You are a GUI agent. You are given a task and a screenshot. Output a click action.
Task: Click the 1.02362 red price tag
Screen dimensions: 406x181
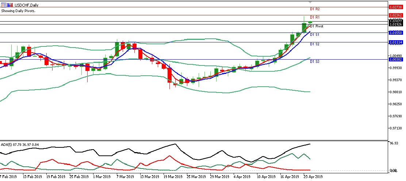click(395, 16)
